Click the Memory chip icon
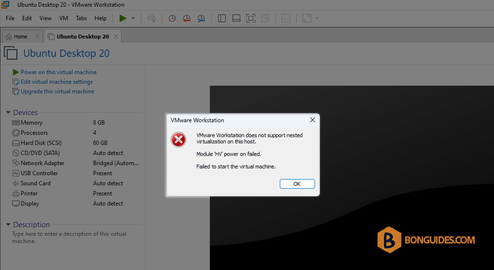 (x=16, y=123)
